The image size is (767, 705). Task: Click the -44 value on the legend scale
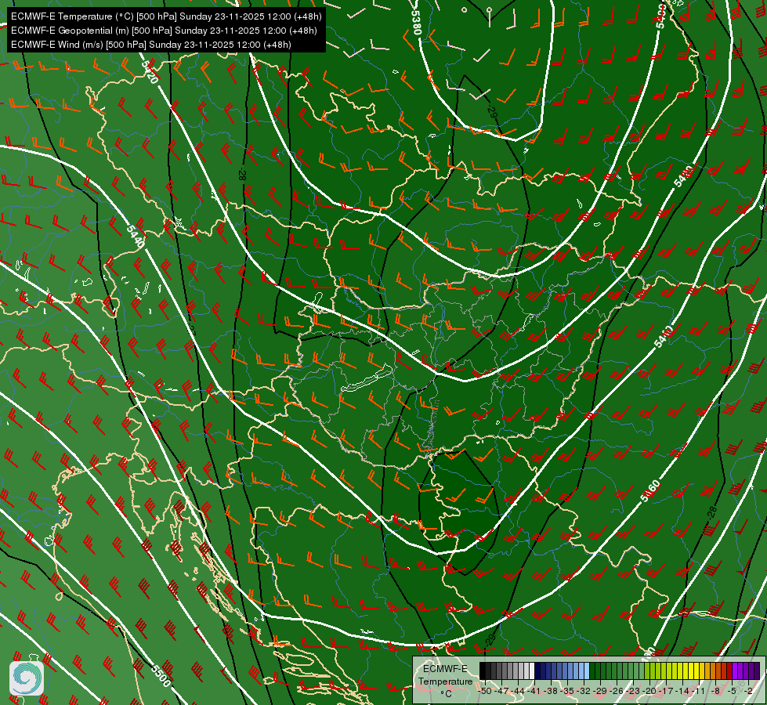[x=518, y=691]
